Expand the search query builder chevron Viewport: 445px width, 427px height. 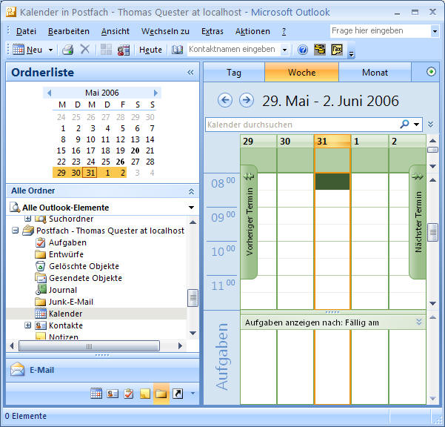click(430, 124)
